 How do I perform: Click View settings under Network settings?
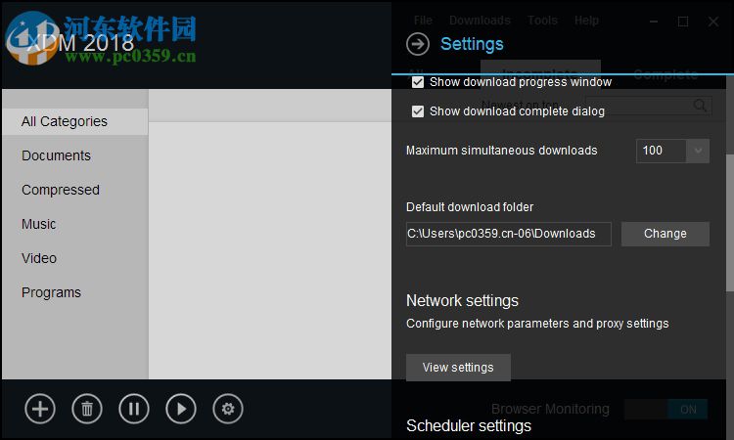point(458,368)
